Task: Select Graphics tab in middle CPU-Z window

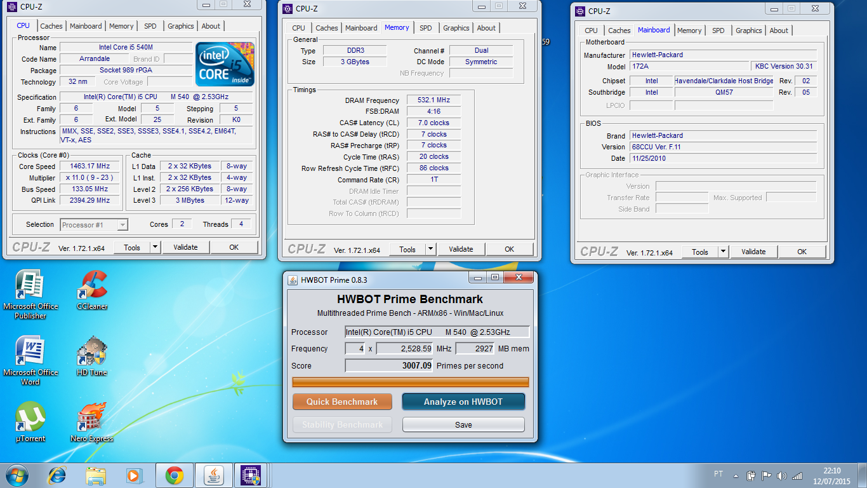Action: pyautogui.click(x=456, y=28)
